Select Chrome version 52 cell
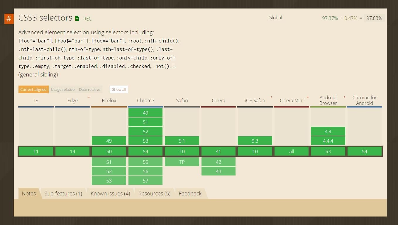Image resolution: width=398 pixels, height=225 pixels. (x=145, y=132)
